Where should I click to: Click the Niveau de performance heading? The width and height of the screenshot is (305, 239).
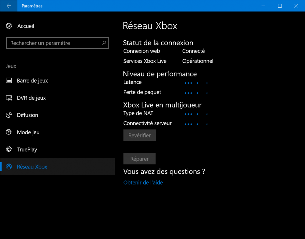(x=160, y=74)
